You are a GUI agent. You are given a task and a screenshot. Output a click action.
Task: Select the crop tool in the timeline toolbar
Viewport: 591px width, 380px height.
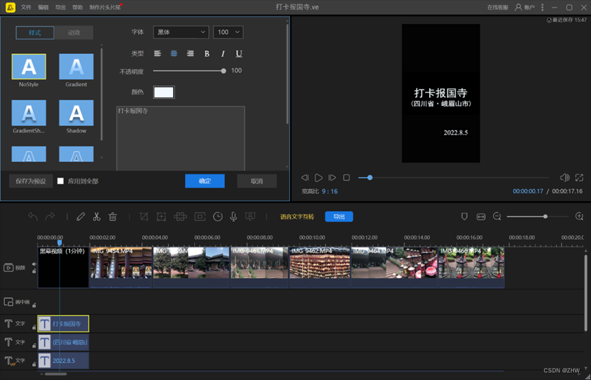click(143, 217)
